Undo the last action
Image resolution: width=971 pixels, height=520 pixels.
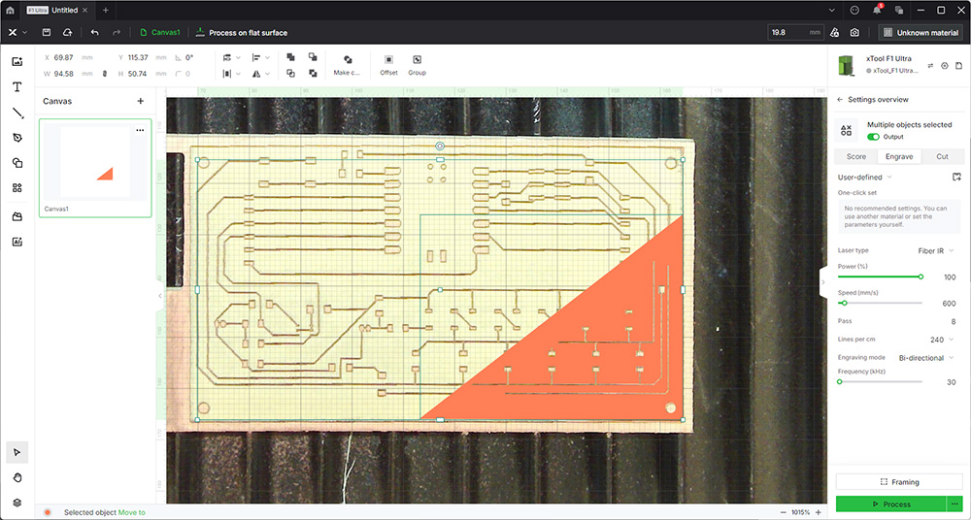(94, 32)
